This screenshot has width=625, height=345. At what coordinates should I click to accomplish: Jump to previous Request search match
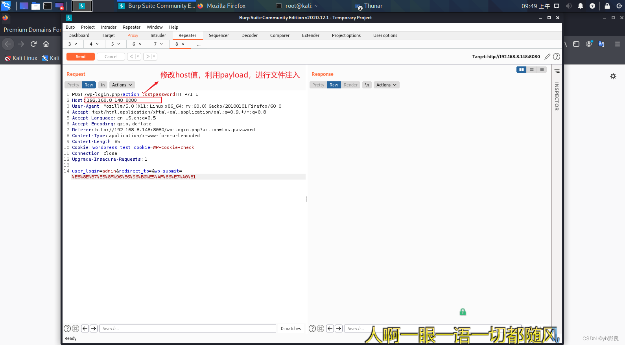tap(85, 328)
